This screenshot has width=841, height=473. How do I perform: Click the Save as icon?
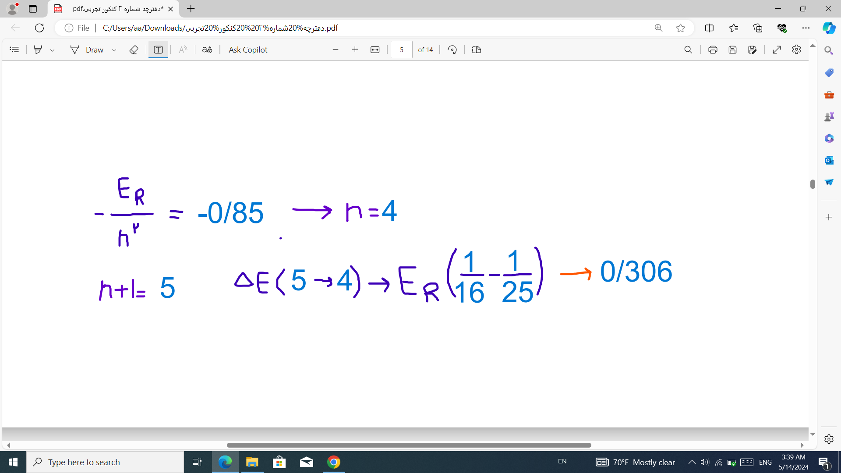pos(753,50)
